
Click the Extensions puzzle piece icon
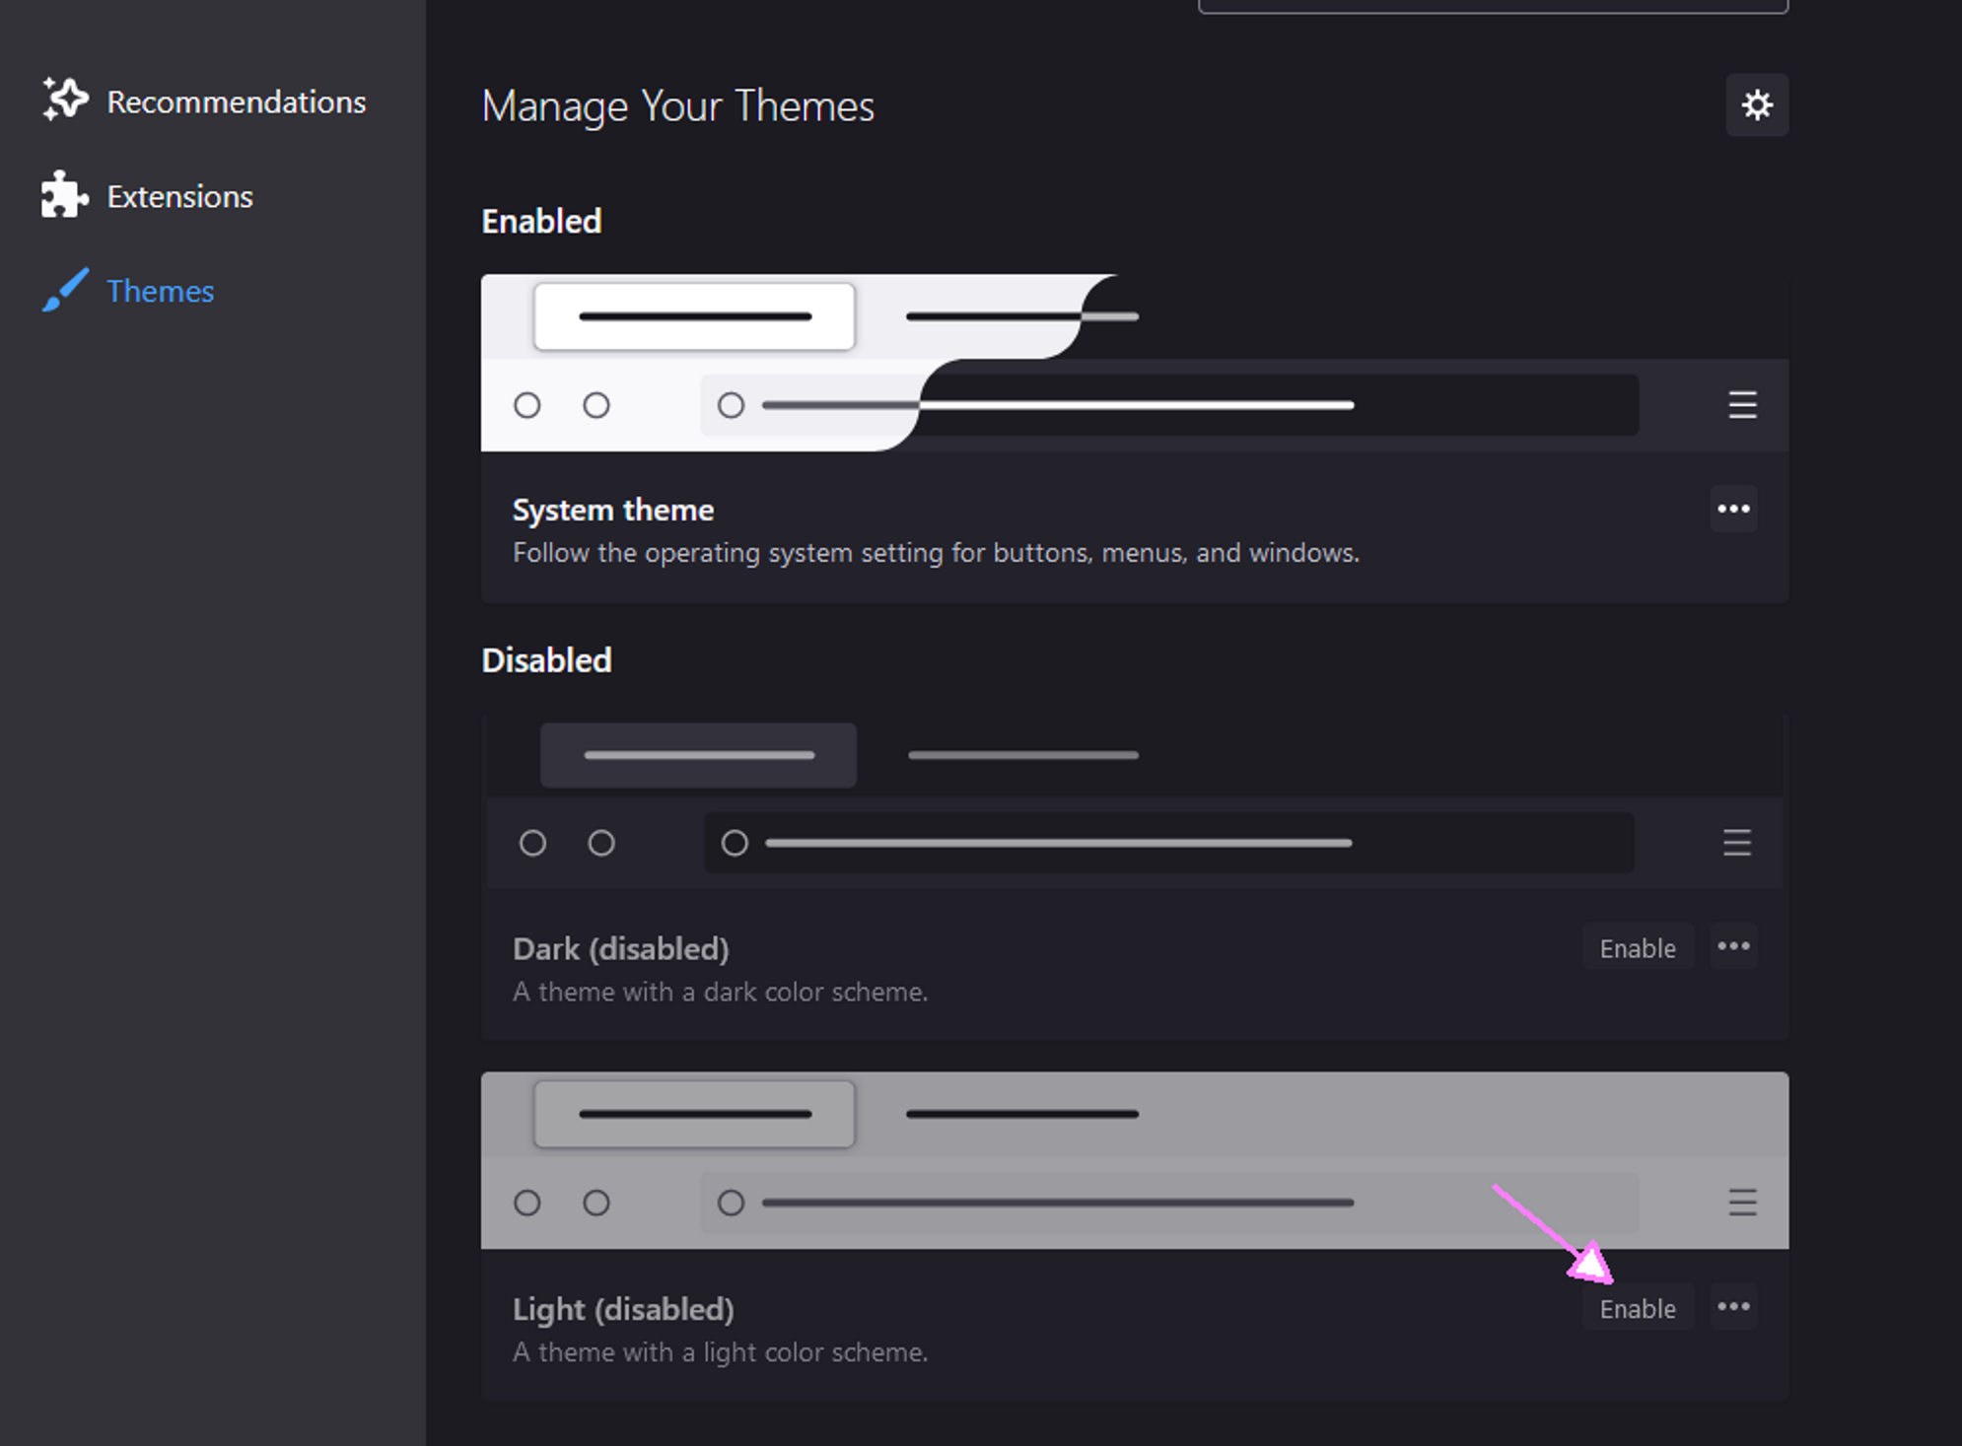pyautogui.click(x=65, y=195)
